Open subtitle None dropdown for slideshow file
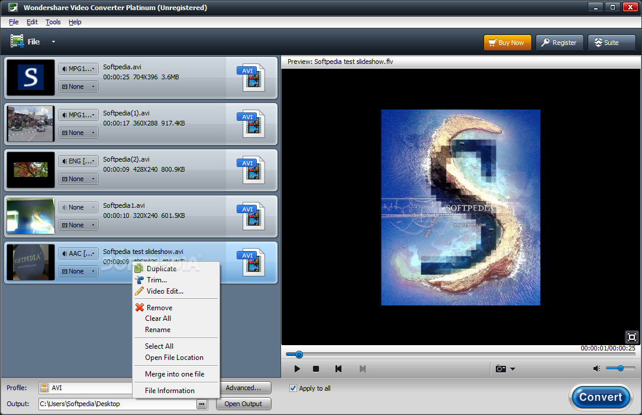Image resolution: width=642 pixels, height=415 pixels. click(78, 271)
